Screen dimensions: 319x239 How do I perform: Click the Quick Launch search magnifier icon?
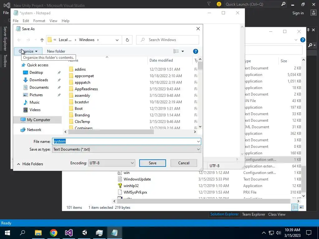[283, 4]
